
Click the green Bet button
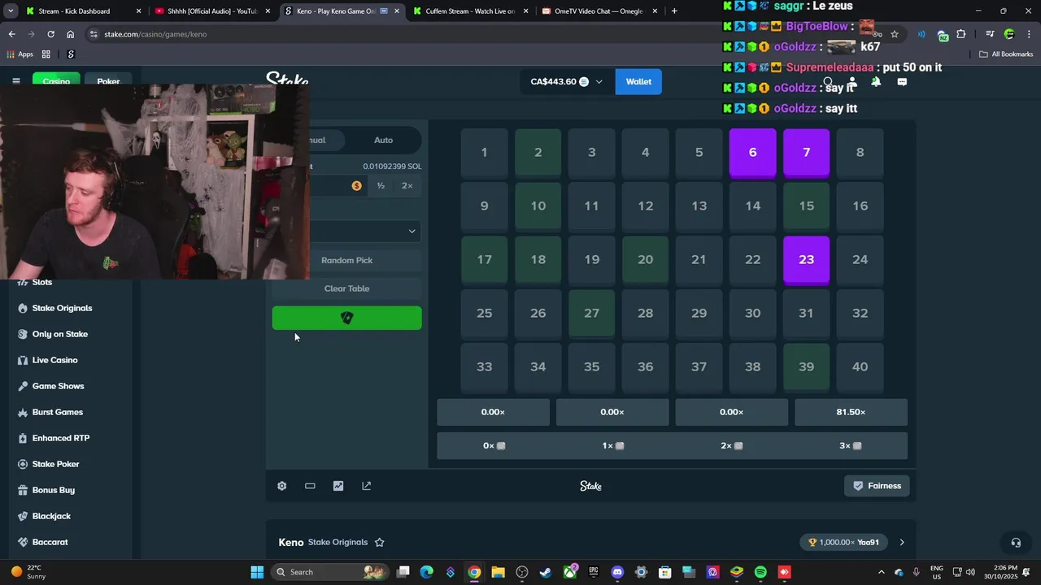click(x=347, y=318)
